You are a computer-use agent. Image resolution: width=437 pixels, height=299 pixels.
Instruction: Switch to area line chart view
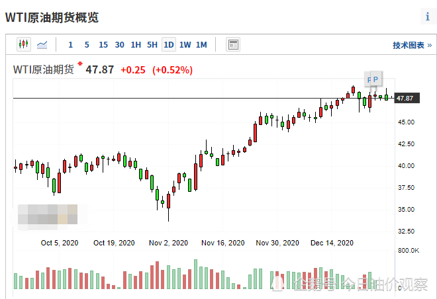click(x=42, y=44)
